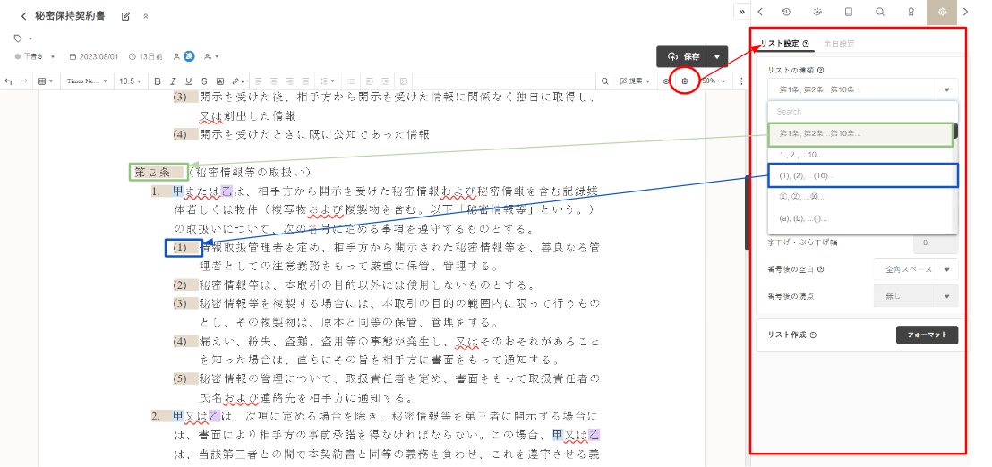Switch to the 余白設定 tab
The width and height of the screenshot is (992, 467).
click(x=838, y=43)
